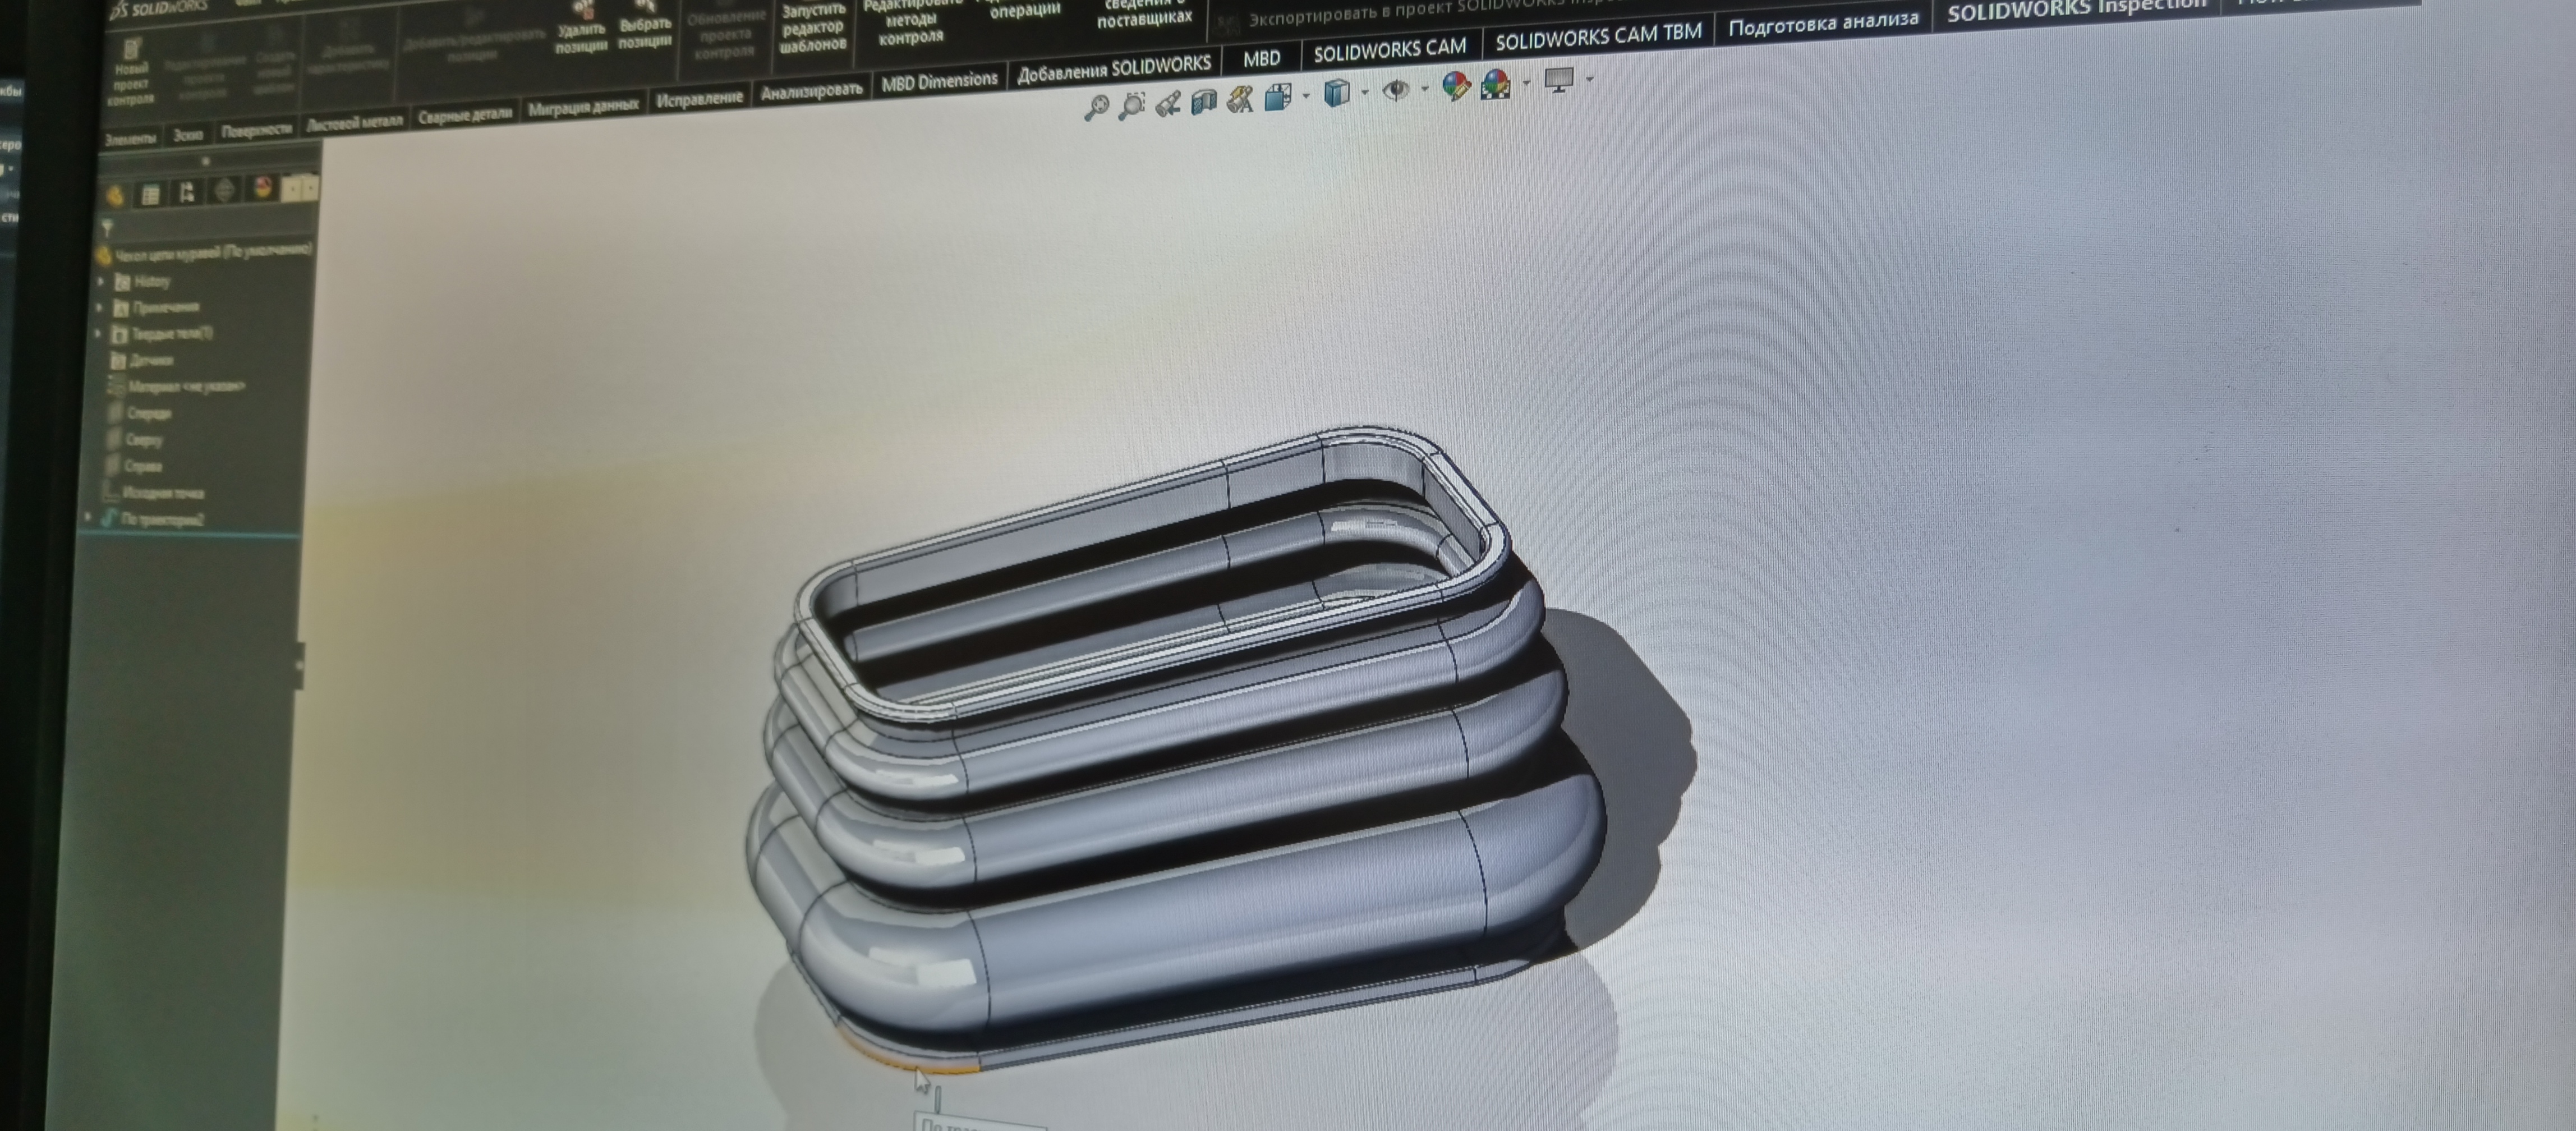The image size is (2576, 1131).
Task: Click the View Settings monitor icon
Action: tap(1559, 79)
